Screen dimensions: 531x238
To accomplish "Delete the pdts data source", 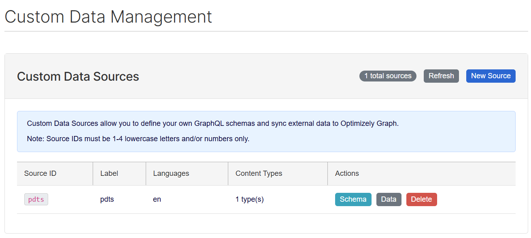I will [x=421, y=199].
